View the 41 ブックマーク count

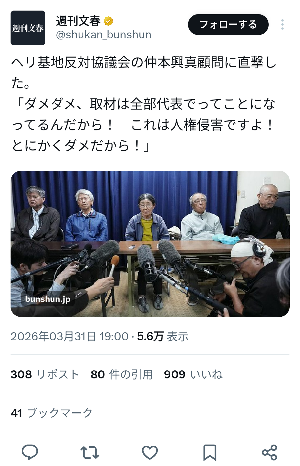[x=52, y=413]
